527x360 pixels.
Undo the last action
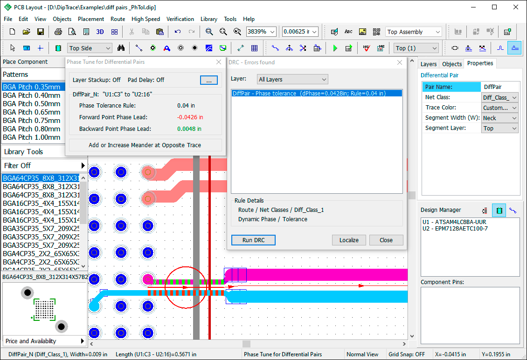click(178, 32)
